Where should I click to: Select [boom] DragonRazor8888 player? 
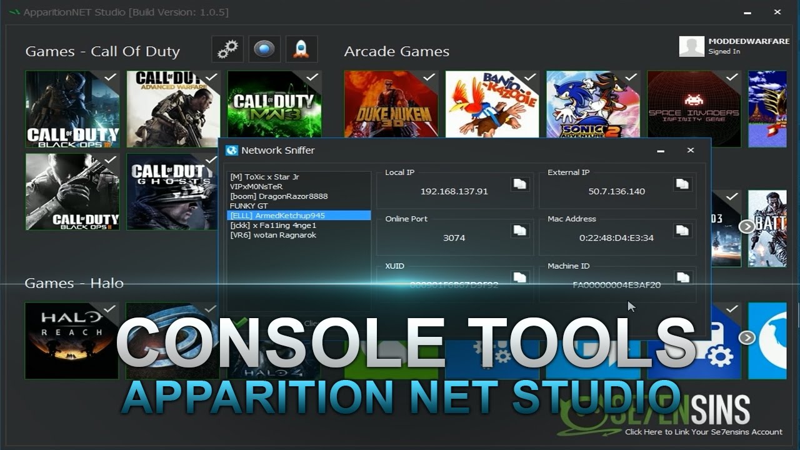[299, 196]
